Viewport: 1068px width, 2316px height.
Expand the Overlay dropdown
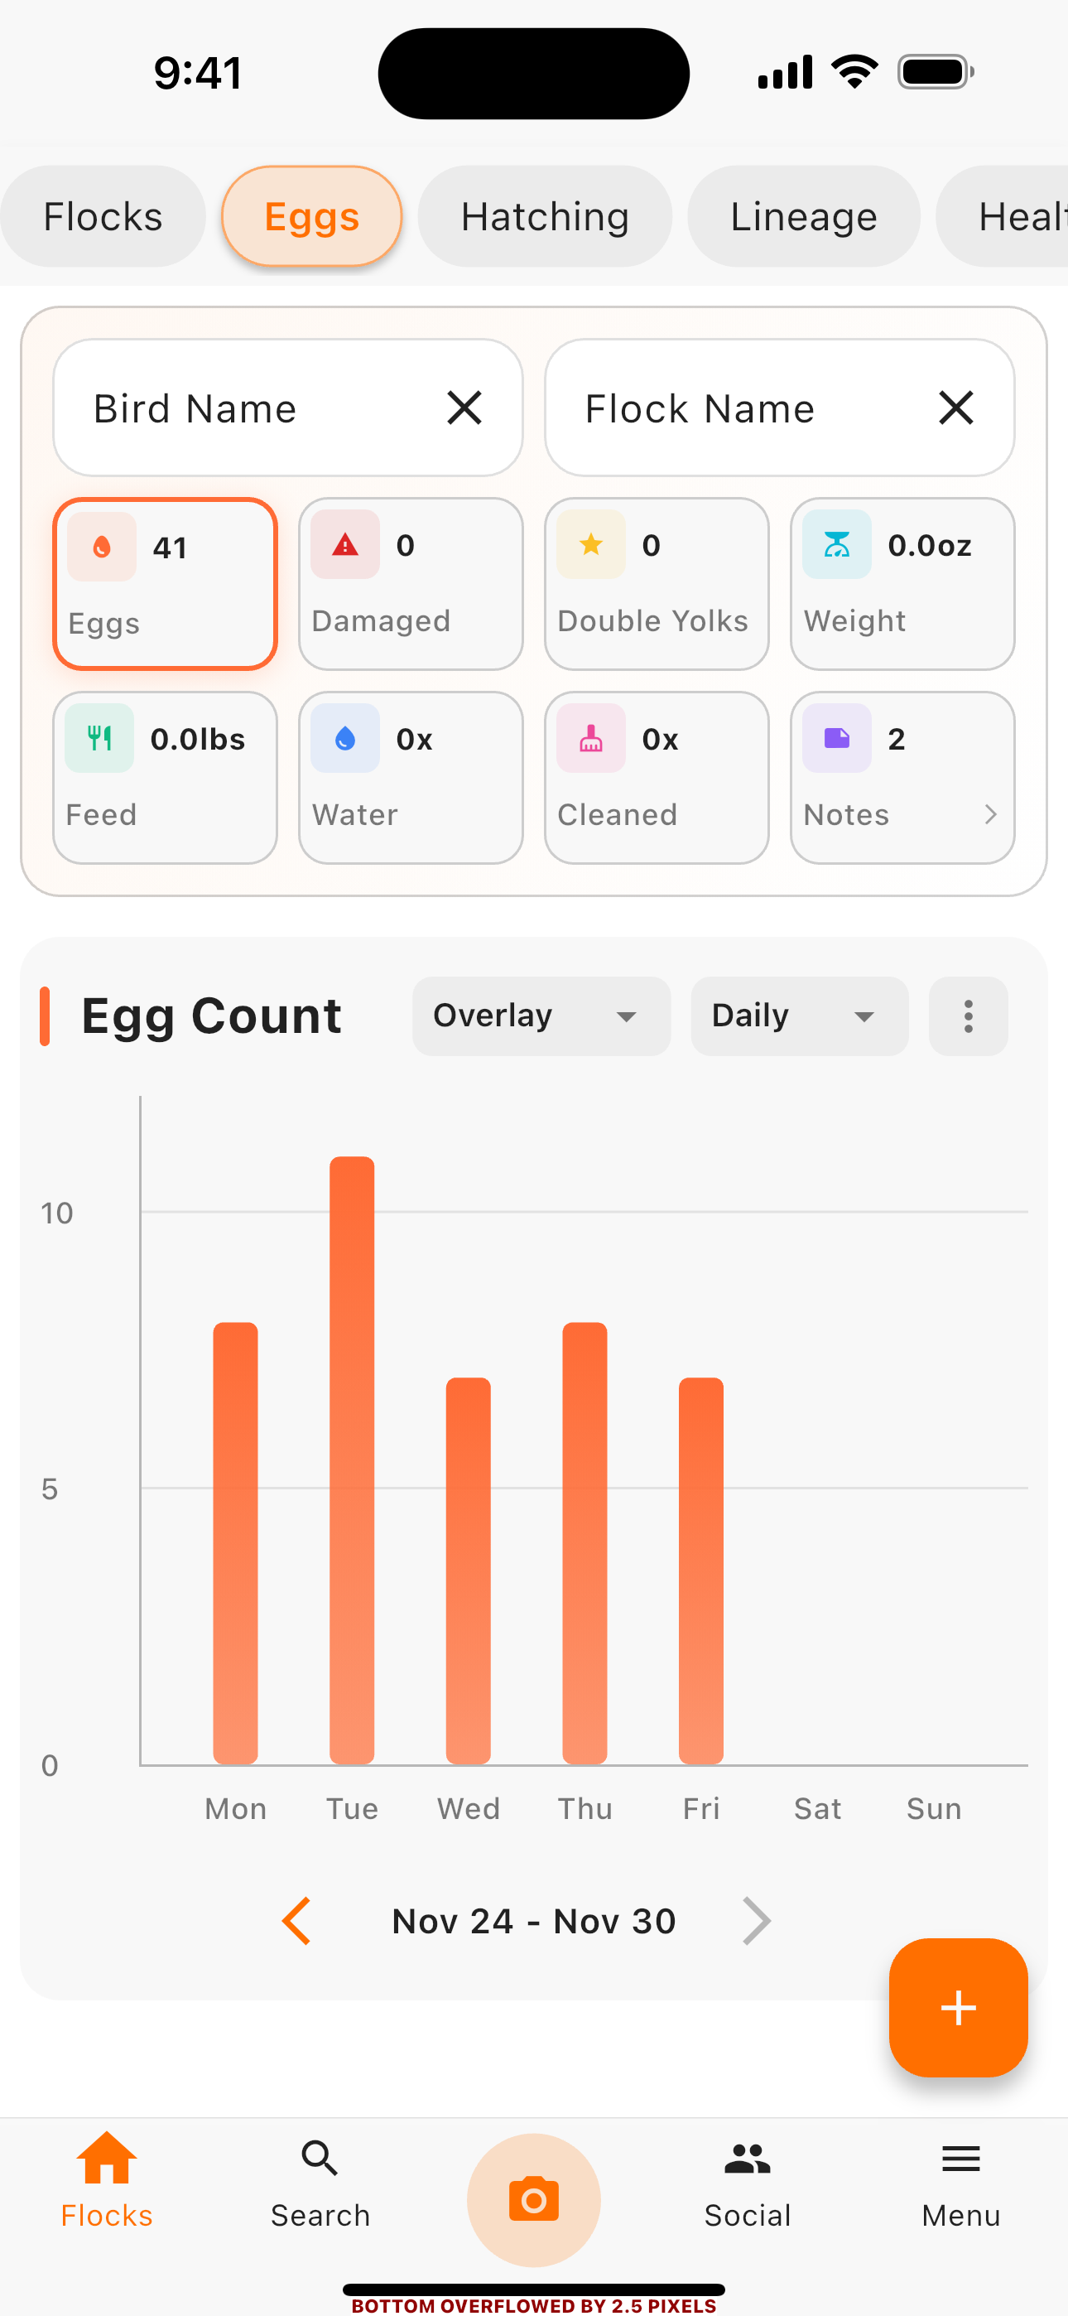541,1016
